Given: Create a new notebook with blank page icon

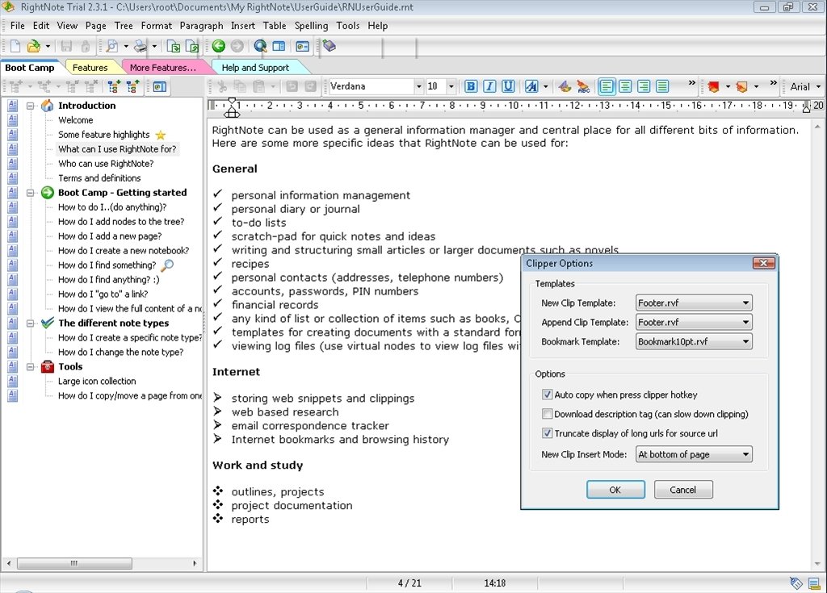Looking at the screenshot, I should tap(15, 46).
